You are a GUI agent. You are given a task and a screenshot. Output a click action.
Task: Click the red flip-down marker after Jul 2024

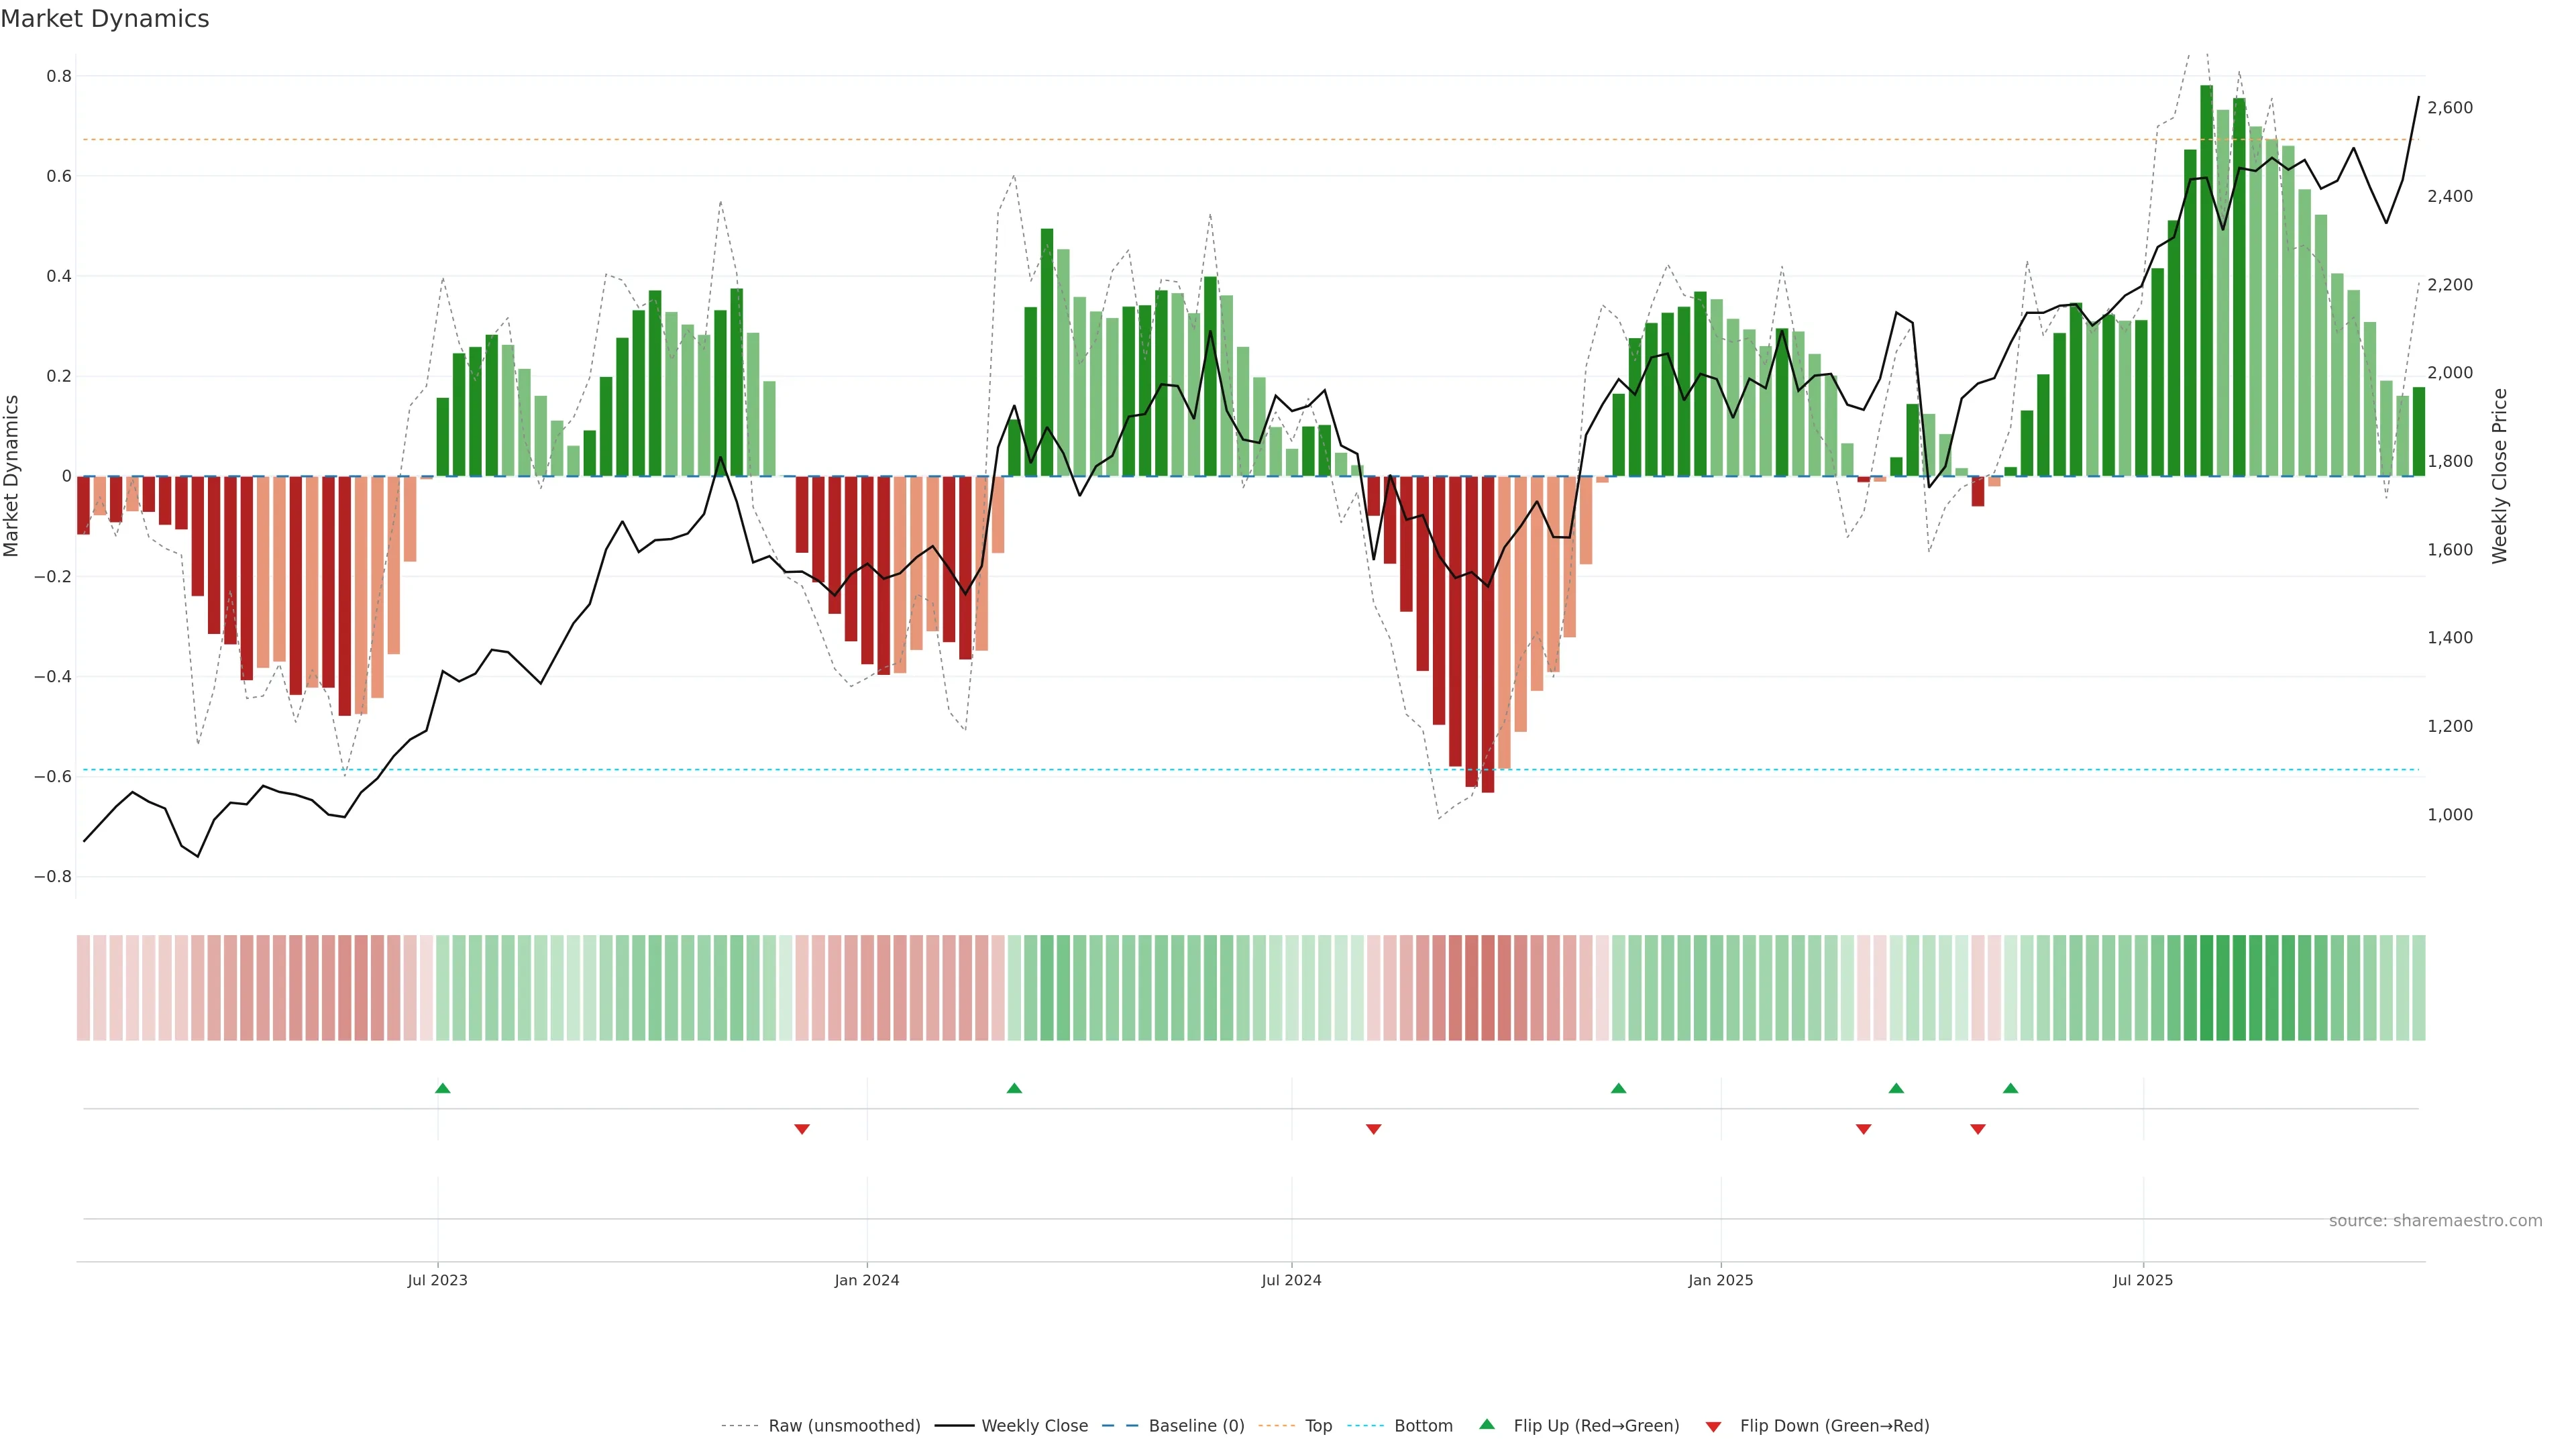pyautogui.click(x=1374, y=1129)
